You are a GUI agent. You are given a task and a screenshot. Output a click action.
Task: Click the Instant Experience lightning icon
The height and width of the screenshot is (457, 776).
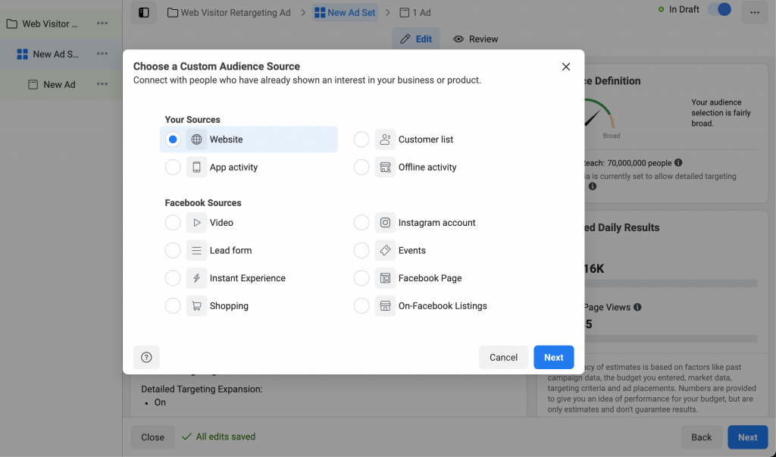(196, 278)
